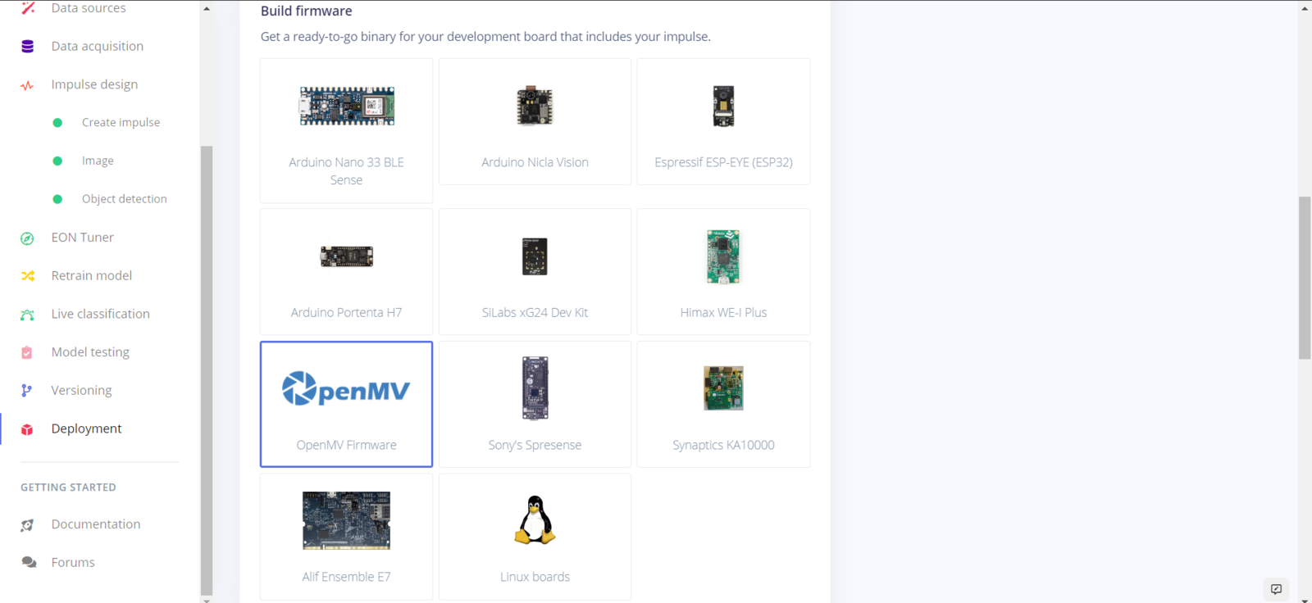
Task: Choose Arduino Nano 33 BLE Sense label
Action: pyautogui.click(x=346, y=171)
